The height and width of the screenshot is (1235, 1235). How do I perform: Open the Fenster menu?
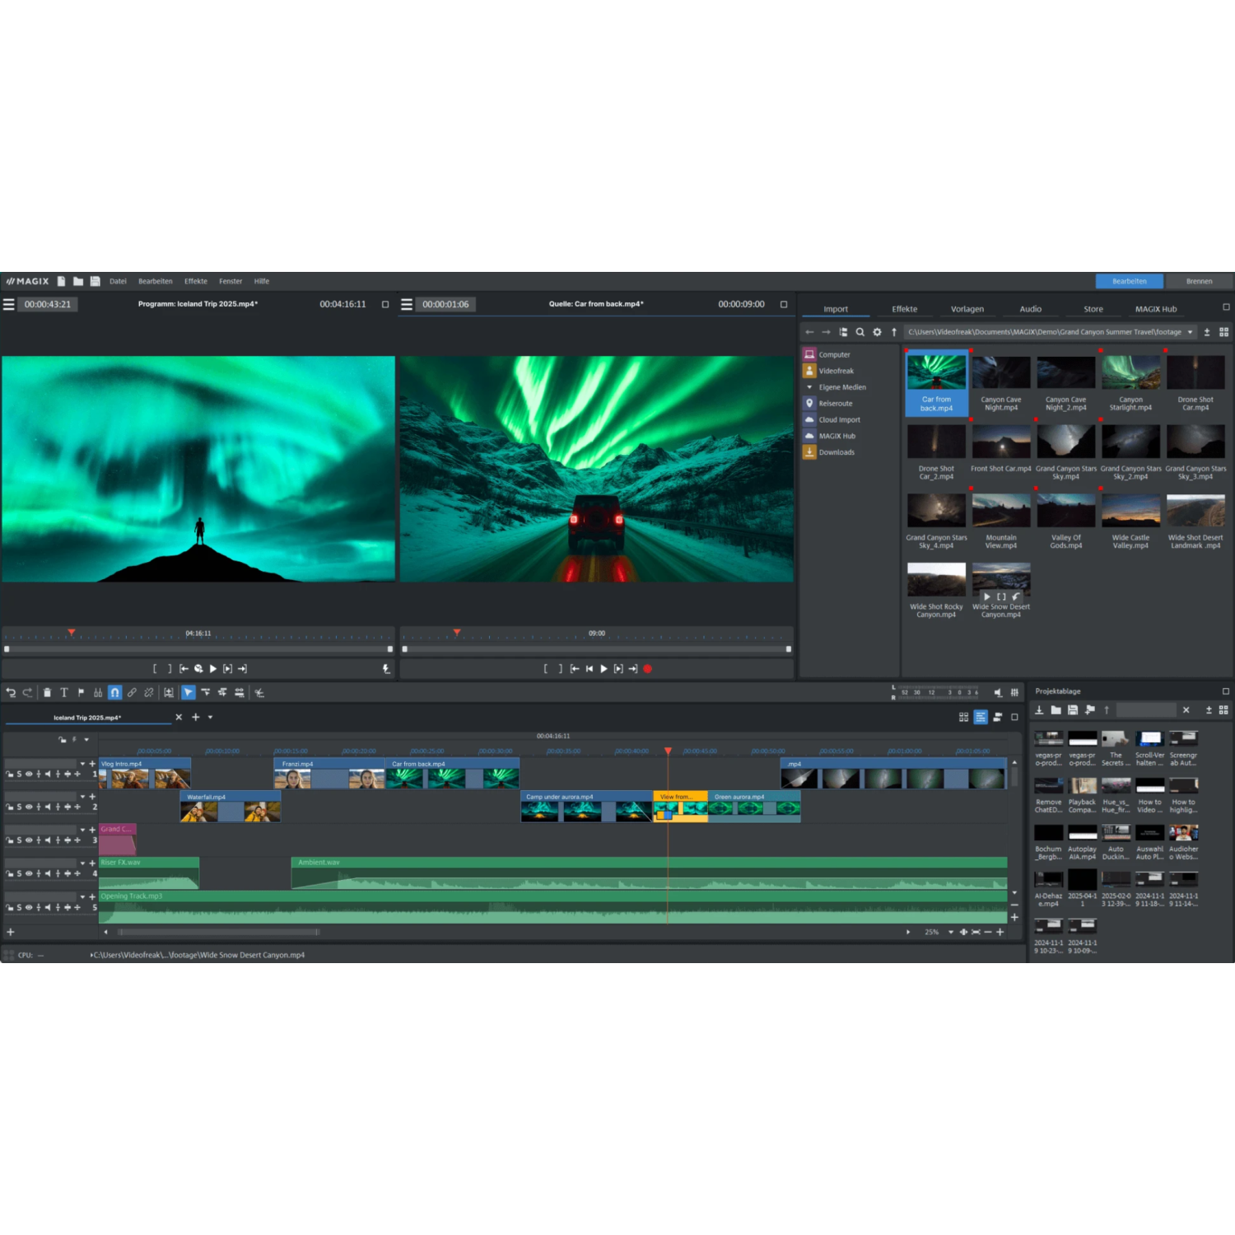231,281
